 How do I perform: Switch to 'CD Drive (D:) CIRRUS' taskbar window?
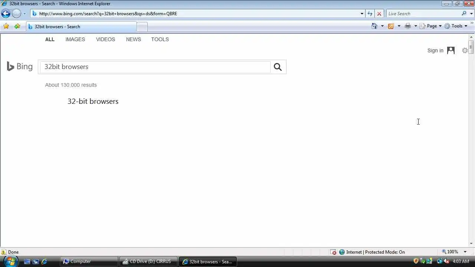(x=148, y=261)
